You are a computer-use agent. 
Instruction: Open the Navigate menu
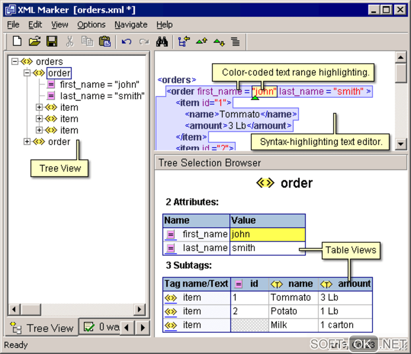[131, 25]
